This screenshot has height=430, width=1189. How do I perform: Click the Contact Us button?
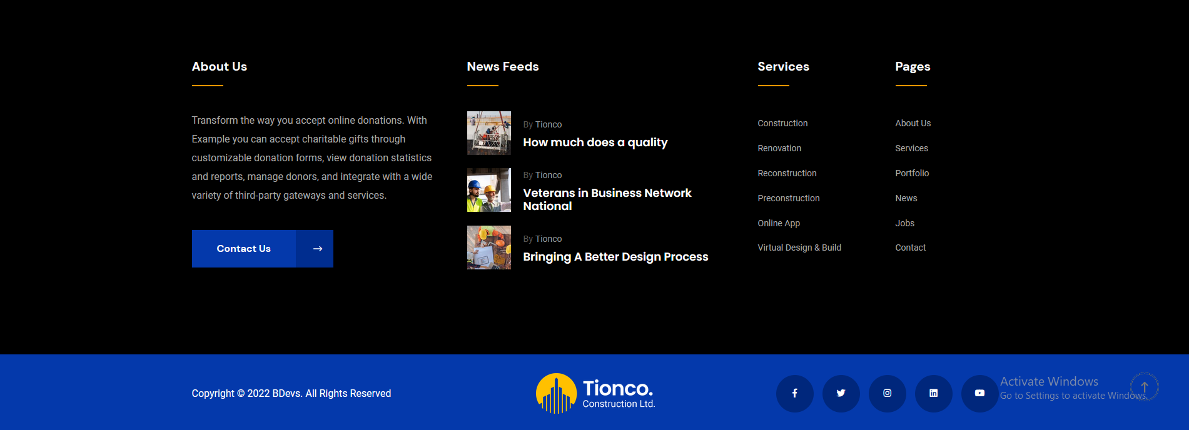click(x=263, y=249)
